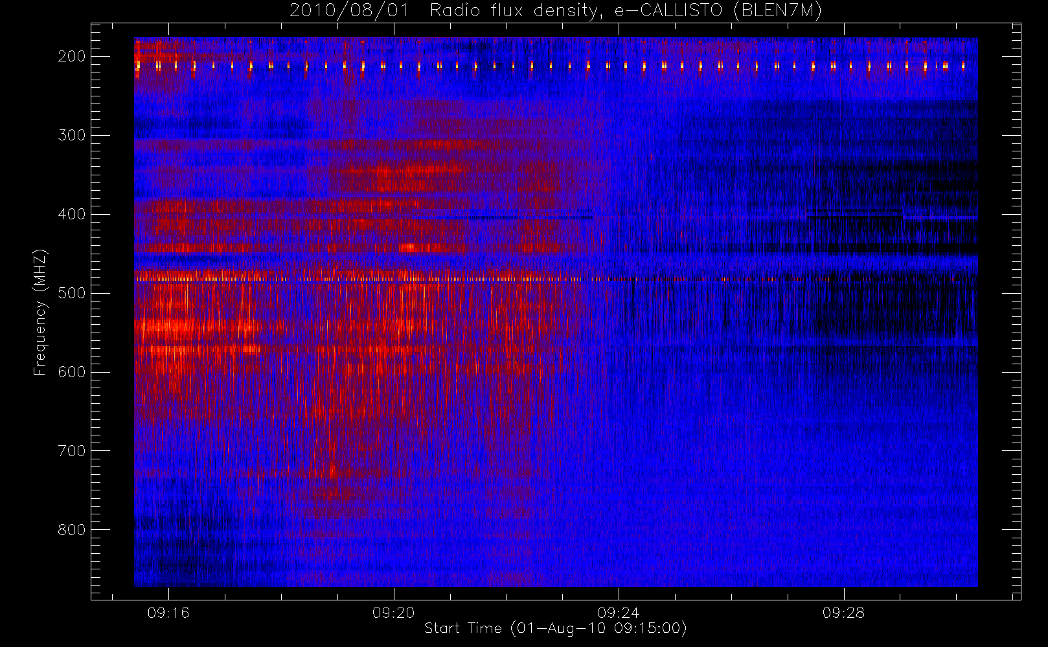Click the 09:20 time tick label
Image resolution: width=1048 pixels, height=647 pixels.
394,613
